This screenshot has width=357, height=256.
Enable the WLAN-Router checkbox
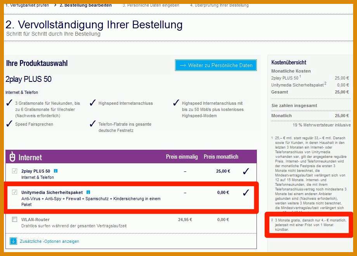[15, 220]
